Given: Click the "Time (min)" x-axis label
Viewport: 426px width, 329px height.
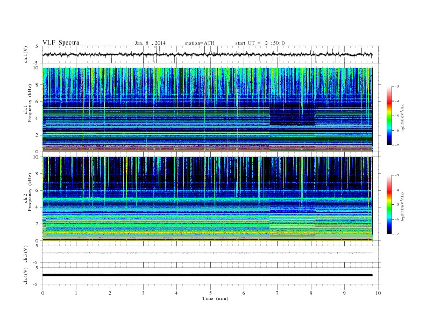Looking at the screenshot, I should tap(215, 298).
